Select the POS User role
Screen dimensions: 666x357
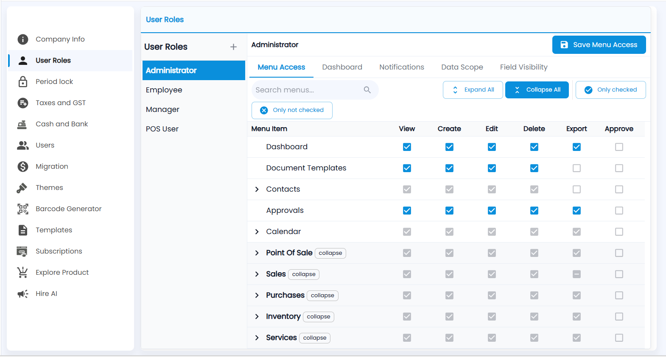pos(194,129)
